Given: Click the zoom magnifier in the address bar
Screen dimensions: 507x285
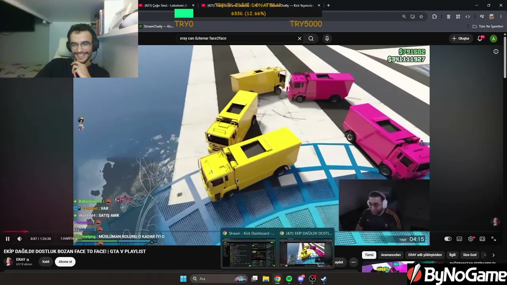Looking at the screenshot, I should [x=404, y=17].
